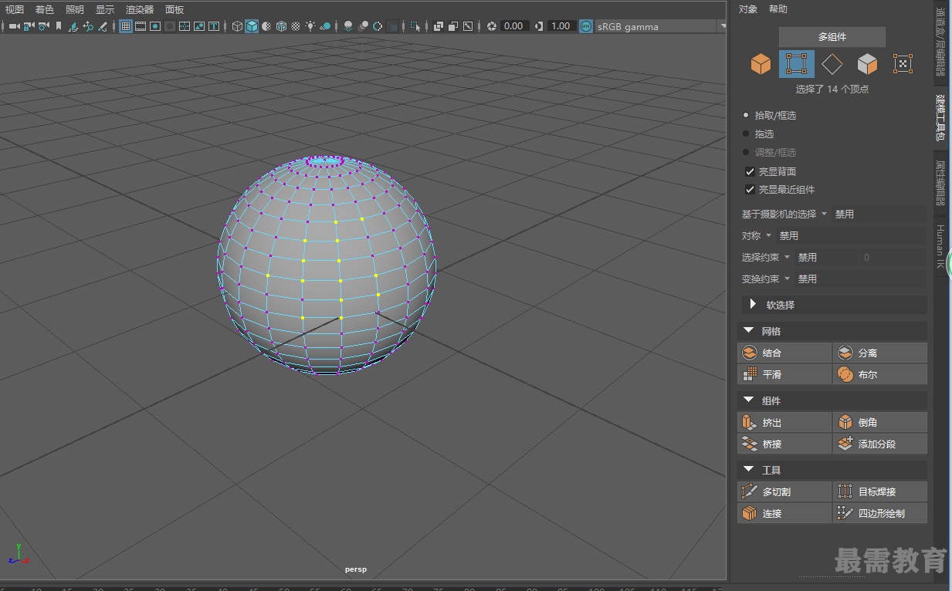Viewport: 952px width, 591px height.
Task: Collapse the 网格 section
Action: point(832,331)
